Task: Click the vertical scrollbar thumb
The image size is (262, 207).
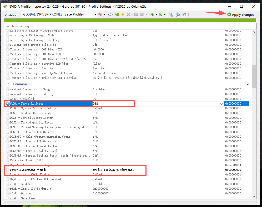Action: (254, 76)
